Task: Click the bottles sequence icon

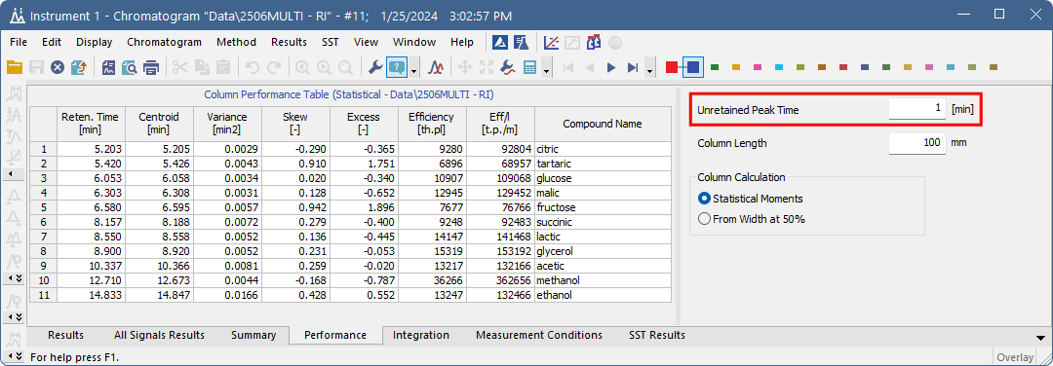Action: click(594, 42)
